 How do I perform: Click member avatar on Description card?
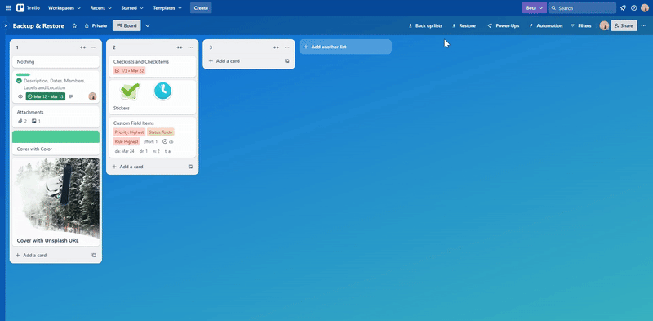92,96
